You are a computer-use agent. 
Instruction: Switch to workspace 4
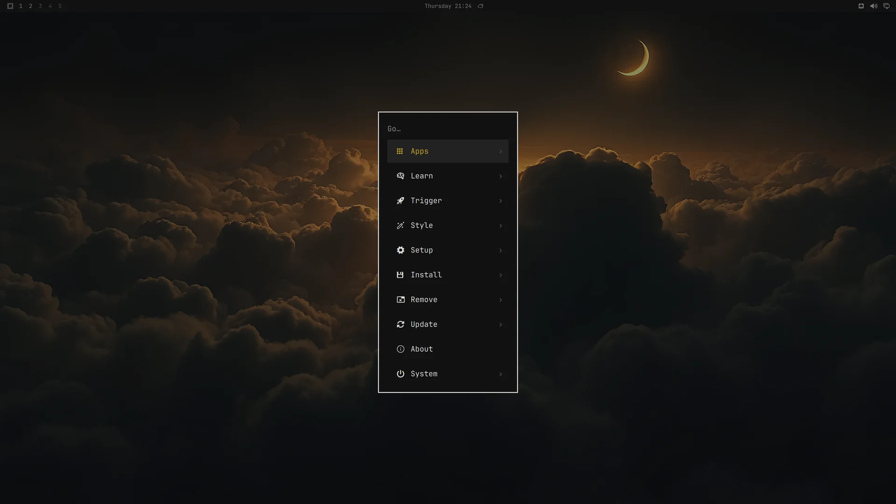pyautogui.click(x=50, y=6)
